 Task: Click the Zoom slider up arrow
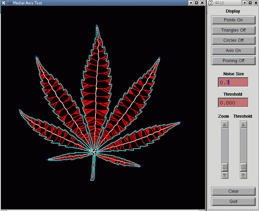(x=225, y=124)
